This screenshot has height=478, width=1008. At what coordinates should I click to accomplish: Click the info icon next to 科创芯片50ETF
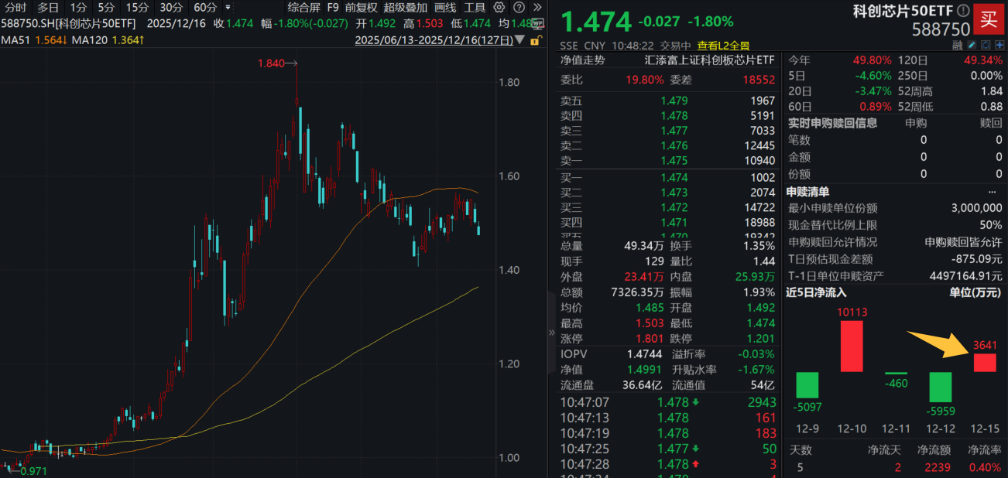coord(963,9)
